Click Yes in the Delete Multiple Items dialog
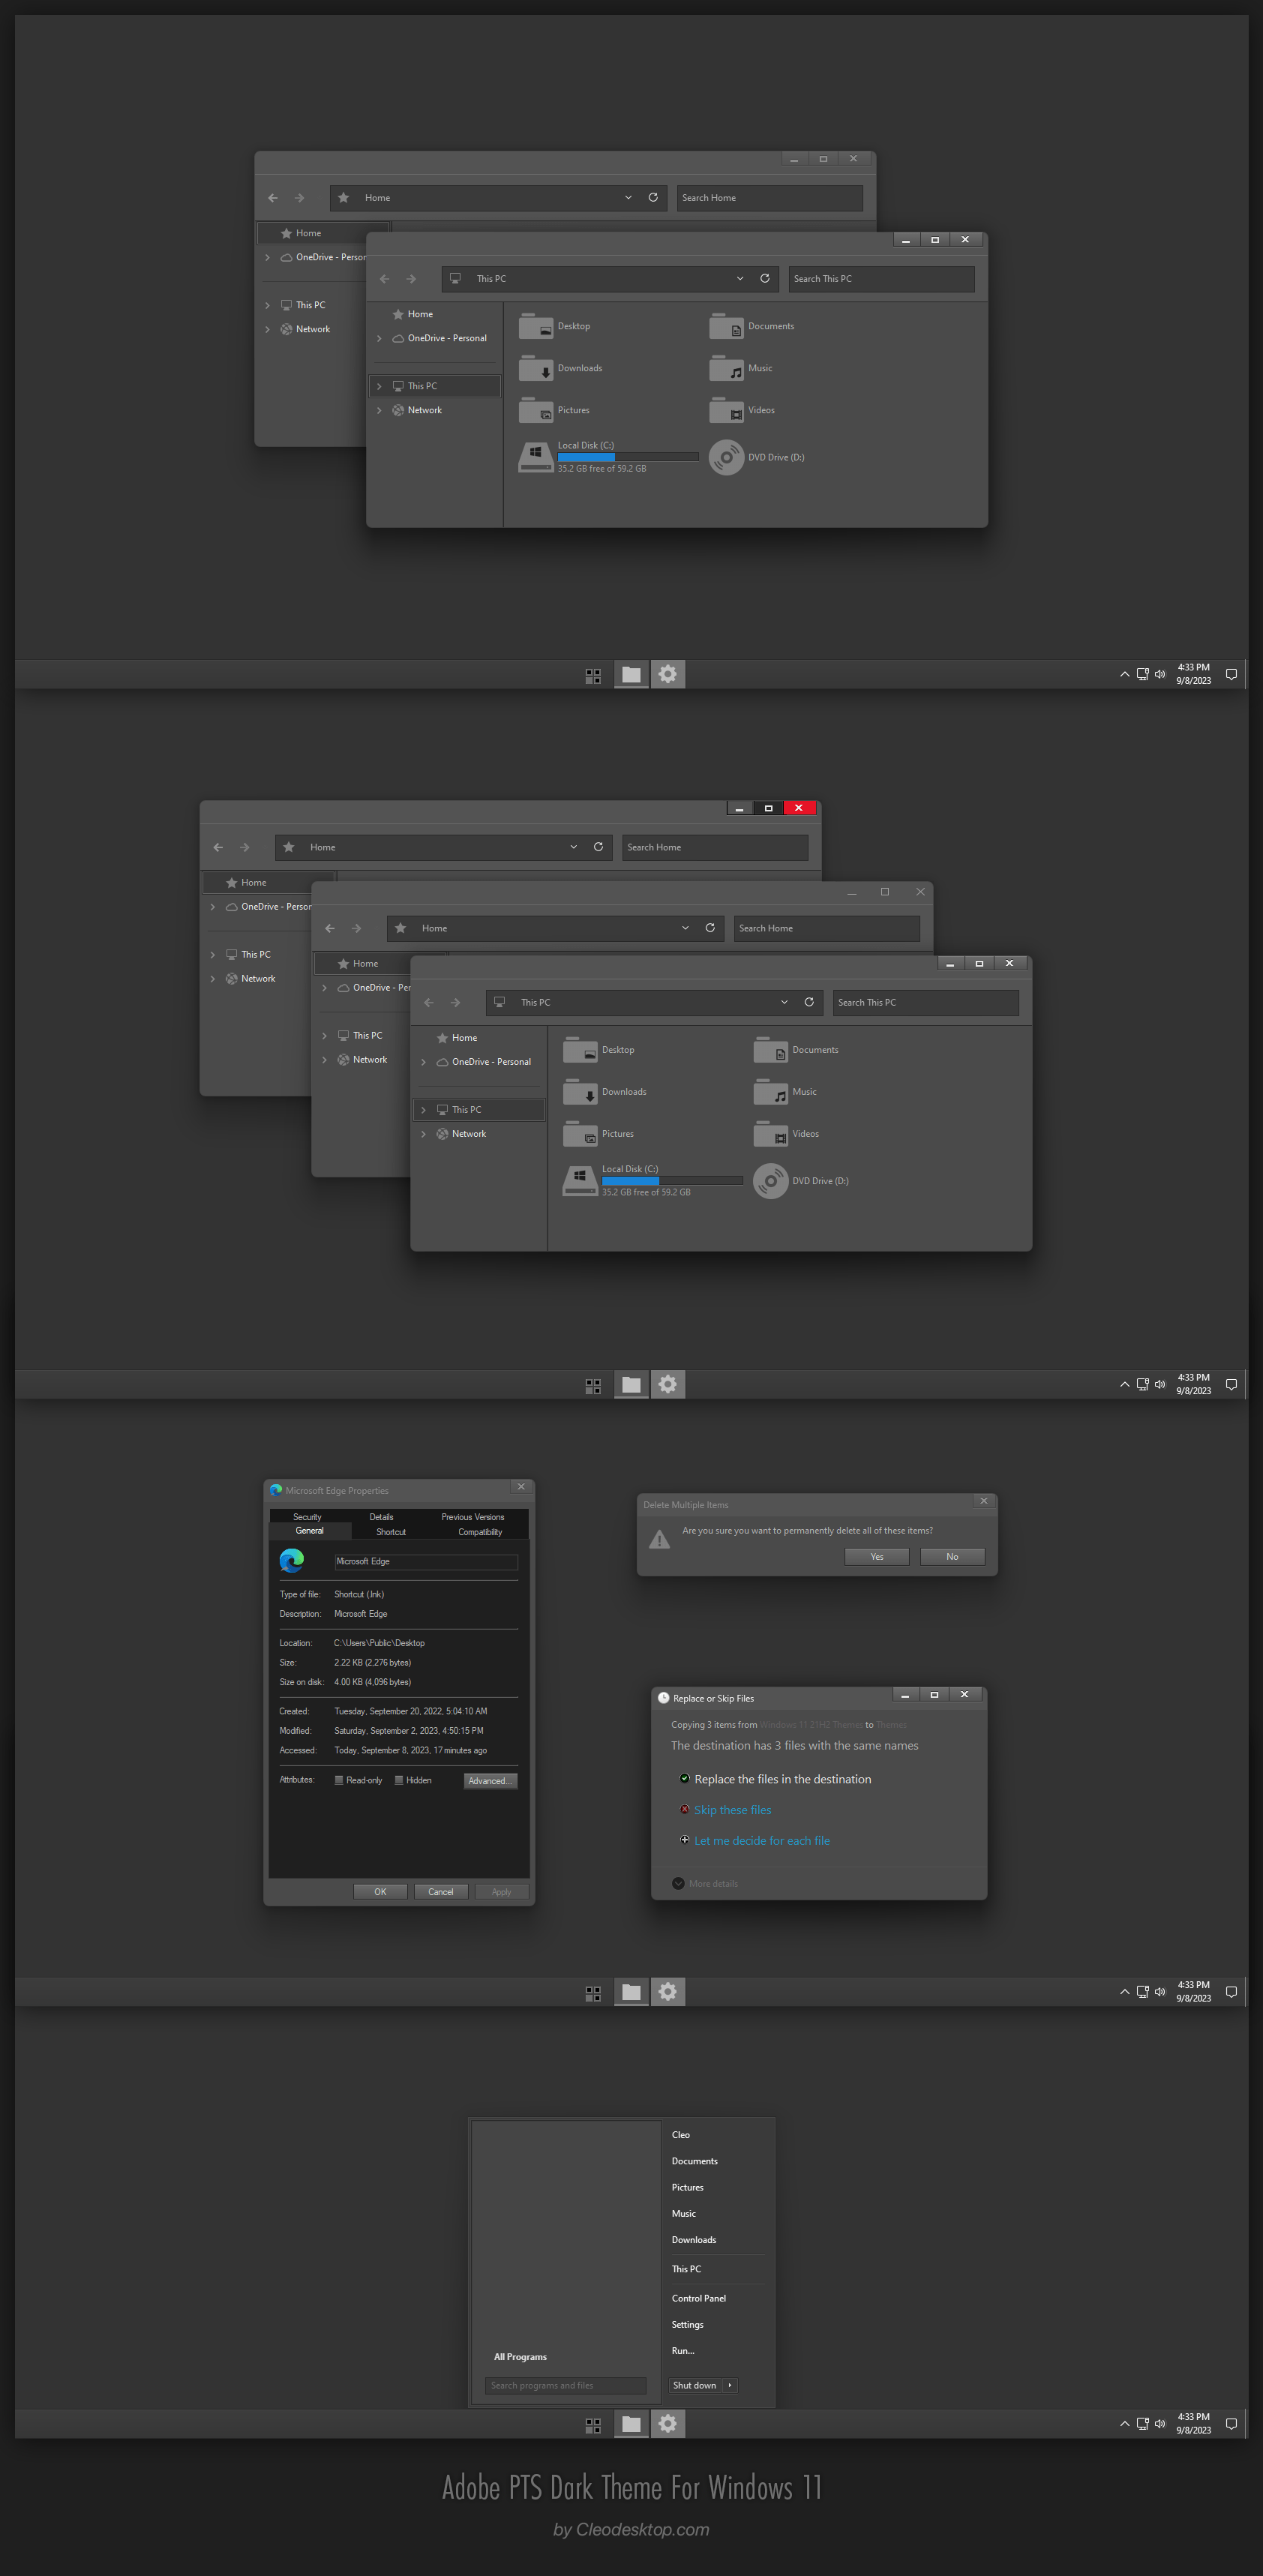The image size is (1263, 2576). pyautogui.click(x=875, y=1556)
